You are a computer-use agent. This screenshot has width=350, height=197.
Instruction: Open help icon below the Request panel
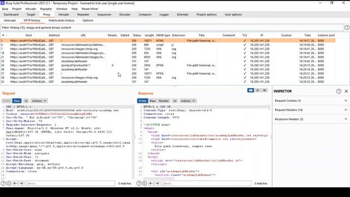click(x=3, y=183)
